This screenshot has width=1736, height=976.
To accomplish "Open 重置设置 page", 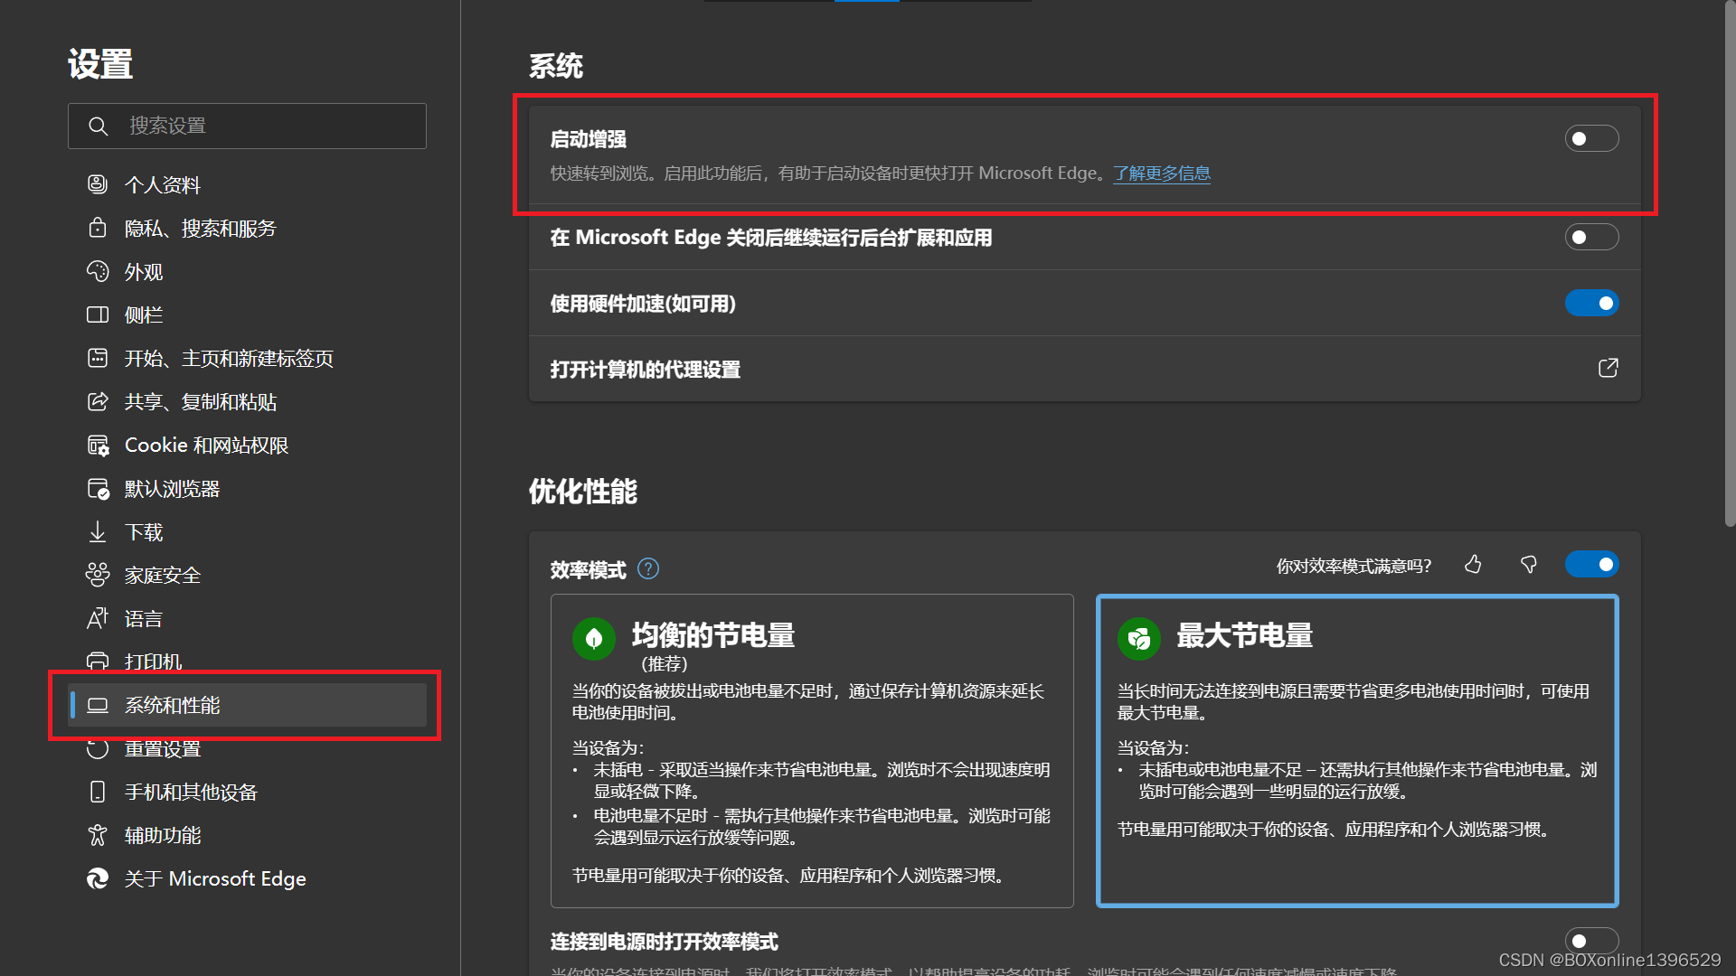I will tap(247, 748).
